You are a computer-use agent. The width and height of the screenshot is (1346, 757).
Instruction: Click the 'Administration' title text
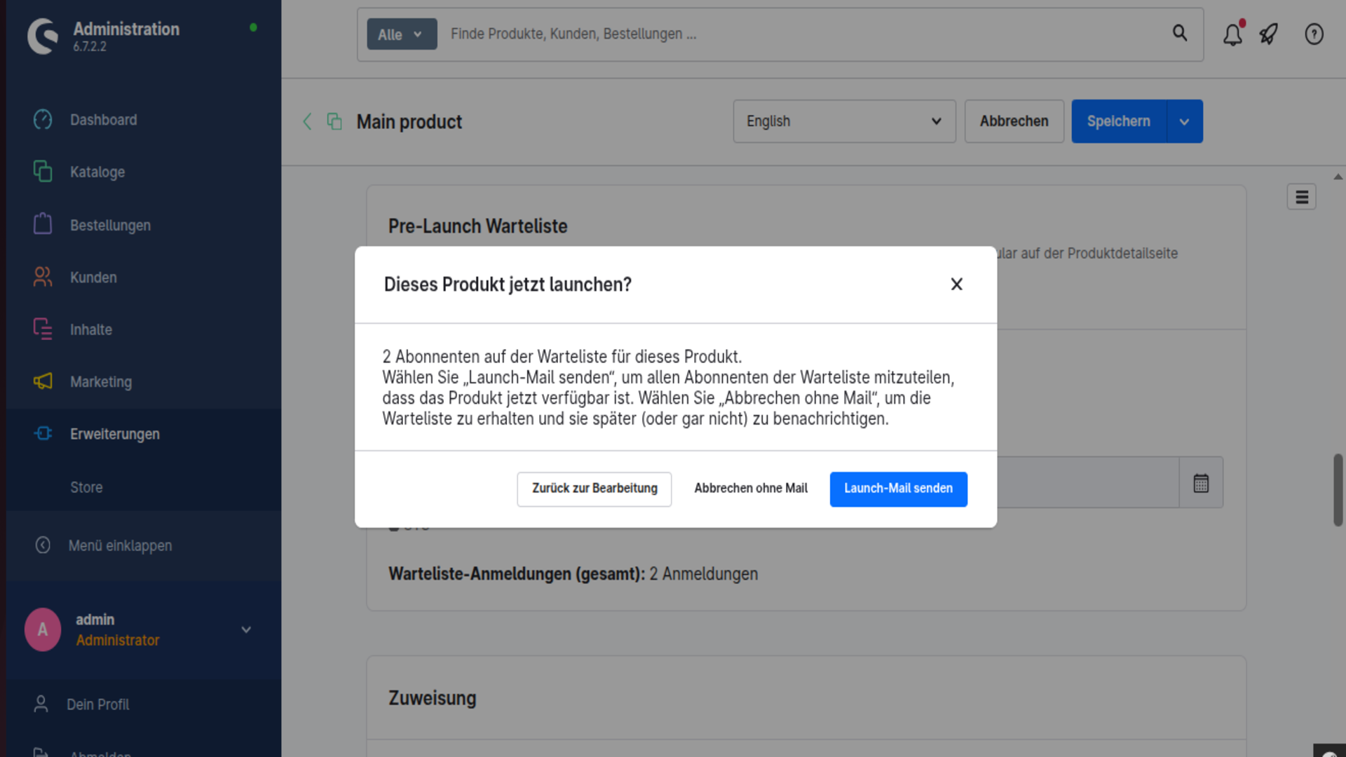coord(126,29)
